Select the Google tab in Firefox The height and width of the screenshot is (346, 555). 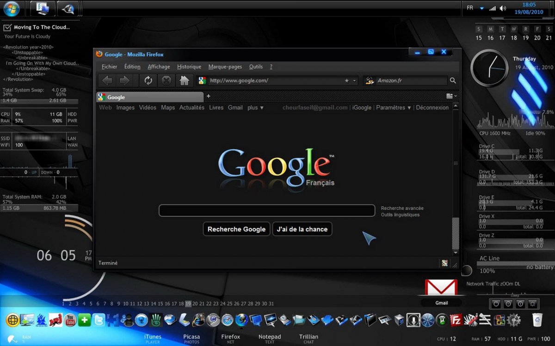click(x=150, y=97)
